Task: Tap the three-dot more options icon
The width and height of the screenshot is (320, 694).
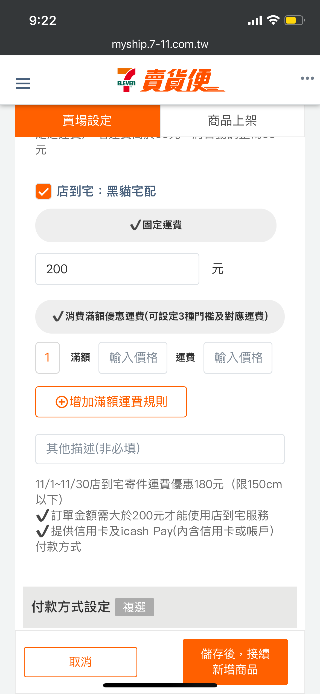Action: point(307,78)
